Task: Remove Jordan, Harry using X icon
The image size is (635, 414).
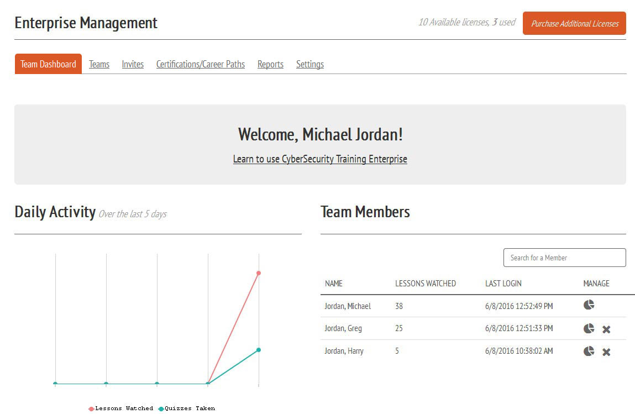Action: (x=606, y=352)
